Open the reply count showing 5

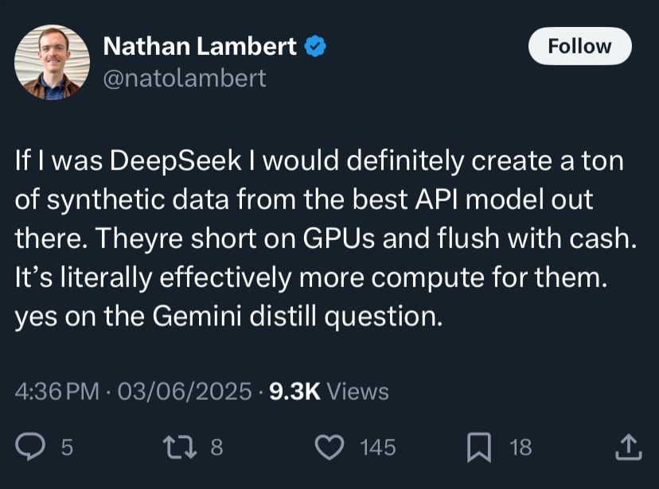click(63, 448)
